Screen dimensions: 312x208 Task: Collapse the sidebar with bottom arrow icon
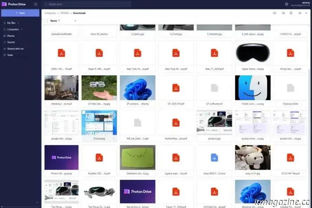click(x=37, y=202)
